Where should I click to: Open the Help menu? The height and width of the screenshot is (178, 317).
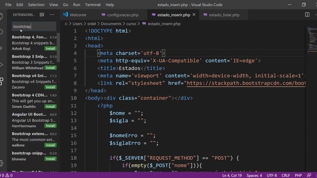(110, 4)
